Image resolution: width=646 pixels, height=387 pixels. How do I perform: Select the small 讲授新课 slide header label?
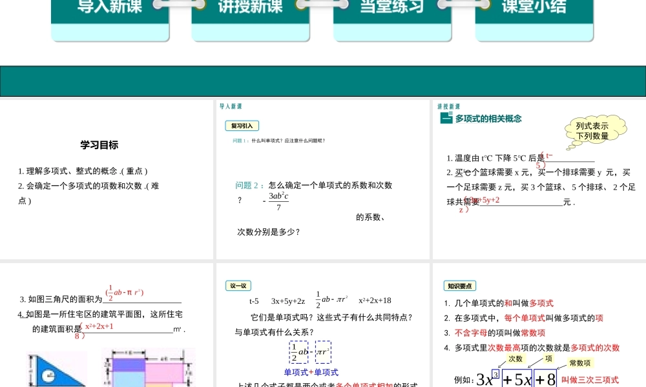pyautogui.click(x=449, y=106)
